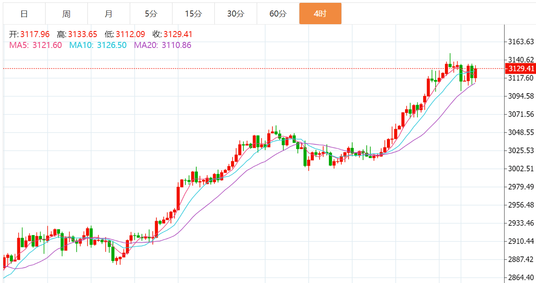The height and width of the screenshot is (283, 536).
Task: Click the 低 low price 3112.09
Action: (x=130, y=34)
